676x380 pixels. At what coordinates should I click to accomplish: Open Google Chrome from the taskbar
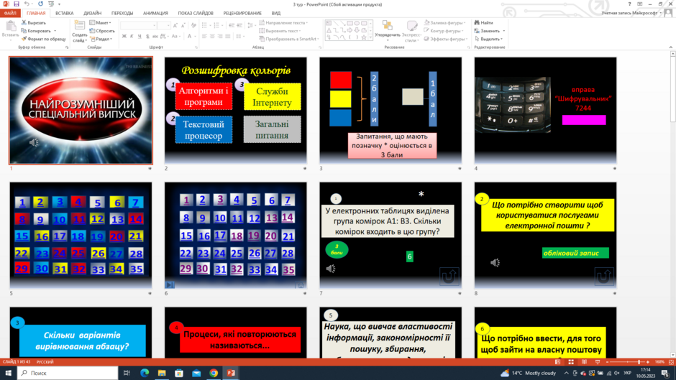point(214,373)
